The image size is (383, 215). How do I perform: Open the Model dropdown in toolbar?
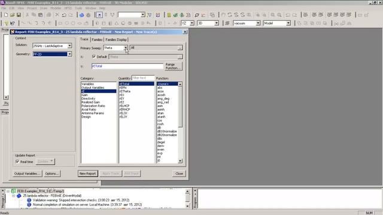click(x=288, y=23)
